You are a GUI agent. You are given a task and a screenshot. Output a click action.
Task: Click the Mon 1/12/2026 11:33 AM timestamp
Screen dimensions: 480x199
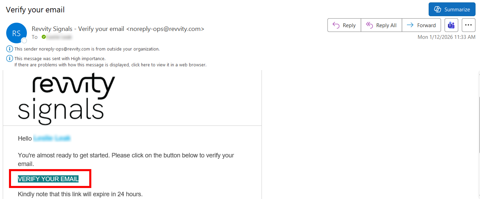click(x=446, y=37)
